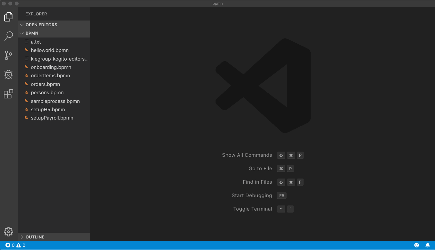The height and width of the screenshot is (250, 435).
Task: Show notifications via the bell icon
Action: tap(427, 245)
